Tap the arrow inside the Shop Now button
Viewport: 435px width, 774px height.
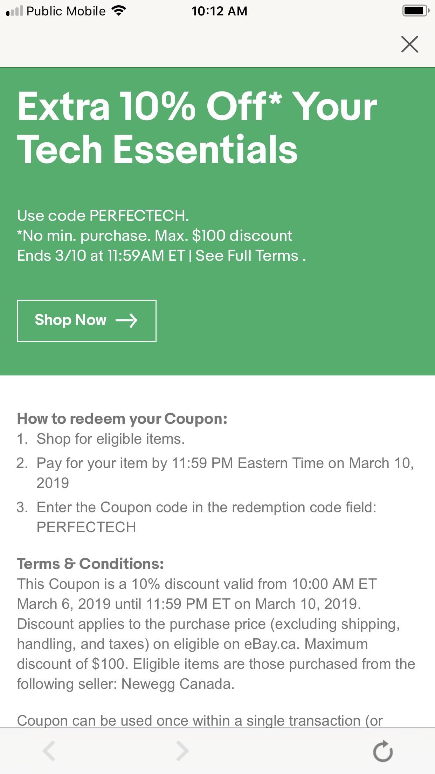pyautogui.click(x=129, y=320)
